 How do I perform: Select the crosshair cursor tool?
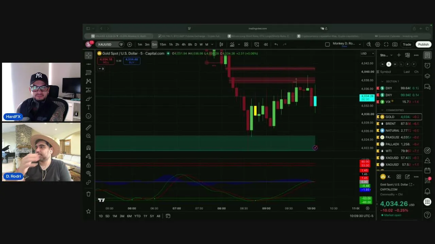click(x=89, y=55)
